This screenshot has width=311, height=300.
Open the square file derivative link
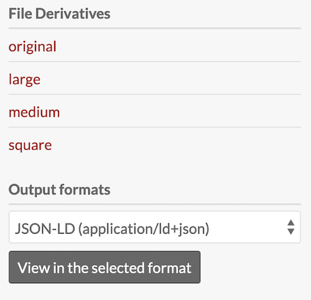(x=30, y=145)
